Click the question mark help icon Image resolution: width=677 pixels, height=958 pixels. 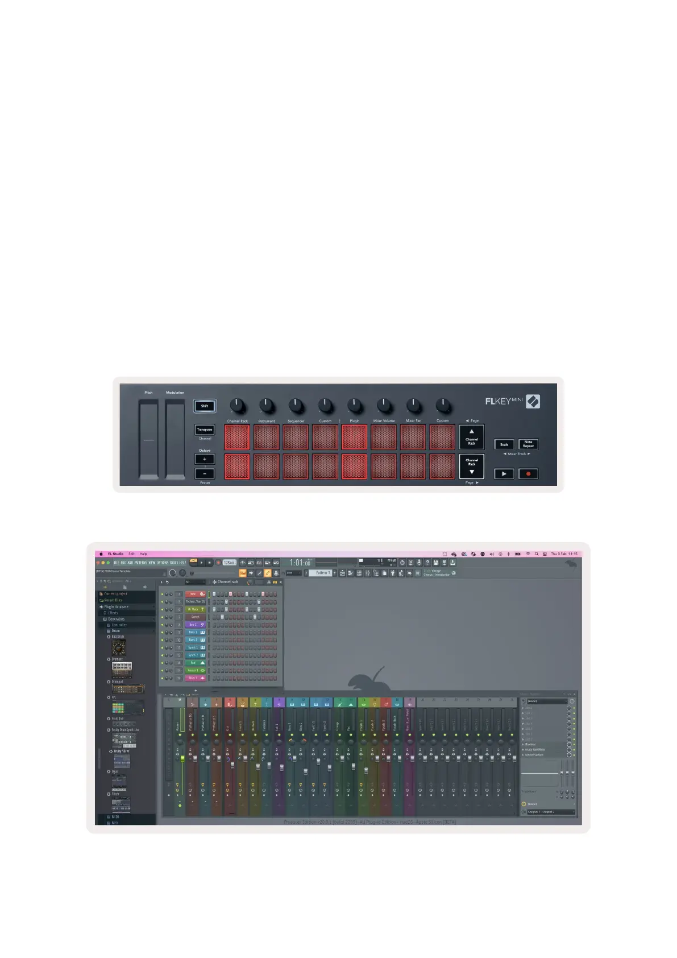(x=427, y=562)
